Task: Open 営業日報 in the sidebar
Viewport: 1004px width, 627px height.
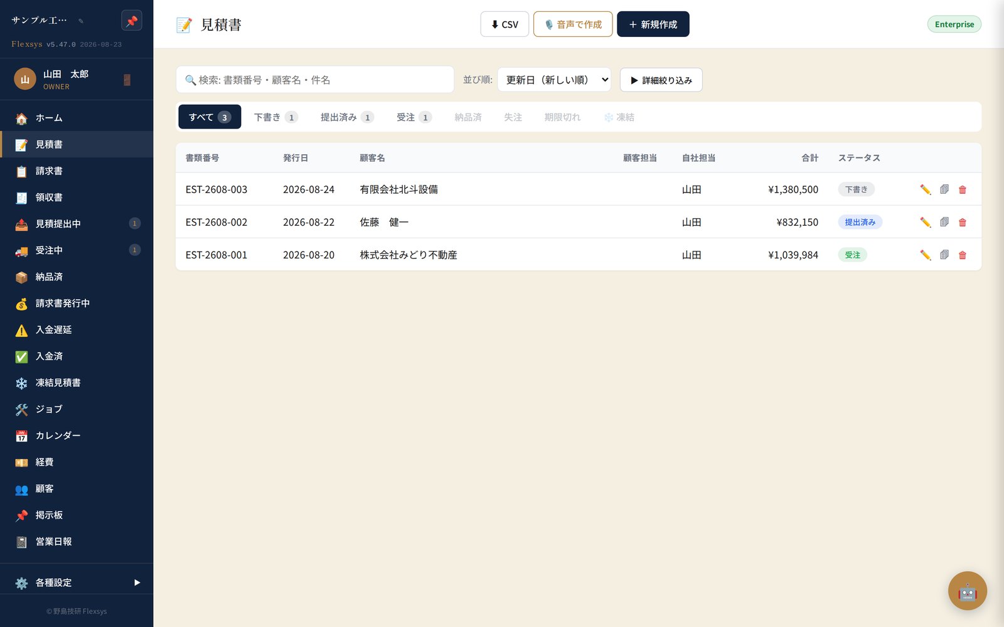Action: [x=77, y=541]
